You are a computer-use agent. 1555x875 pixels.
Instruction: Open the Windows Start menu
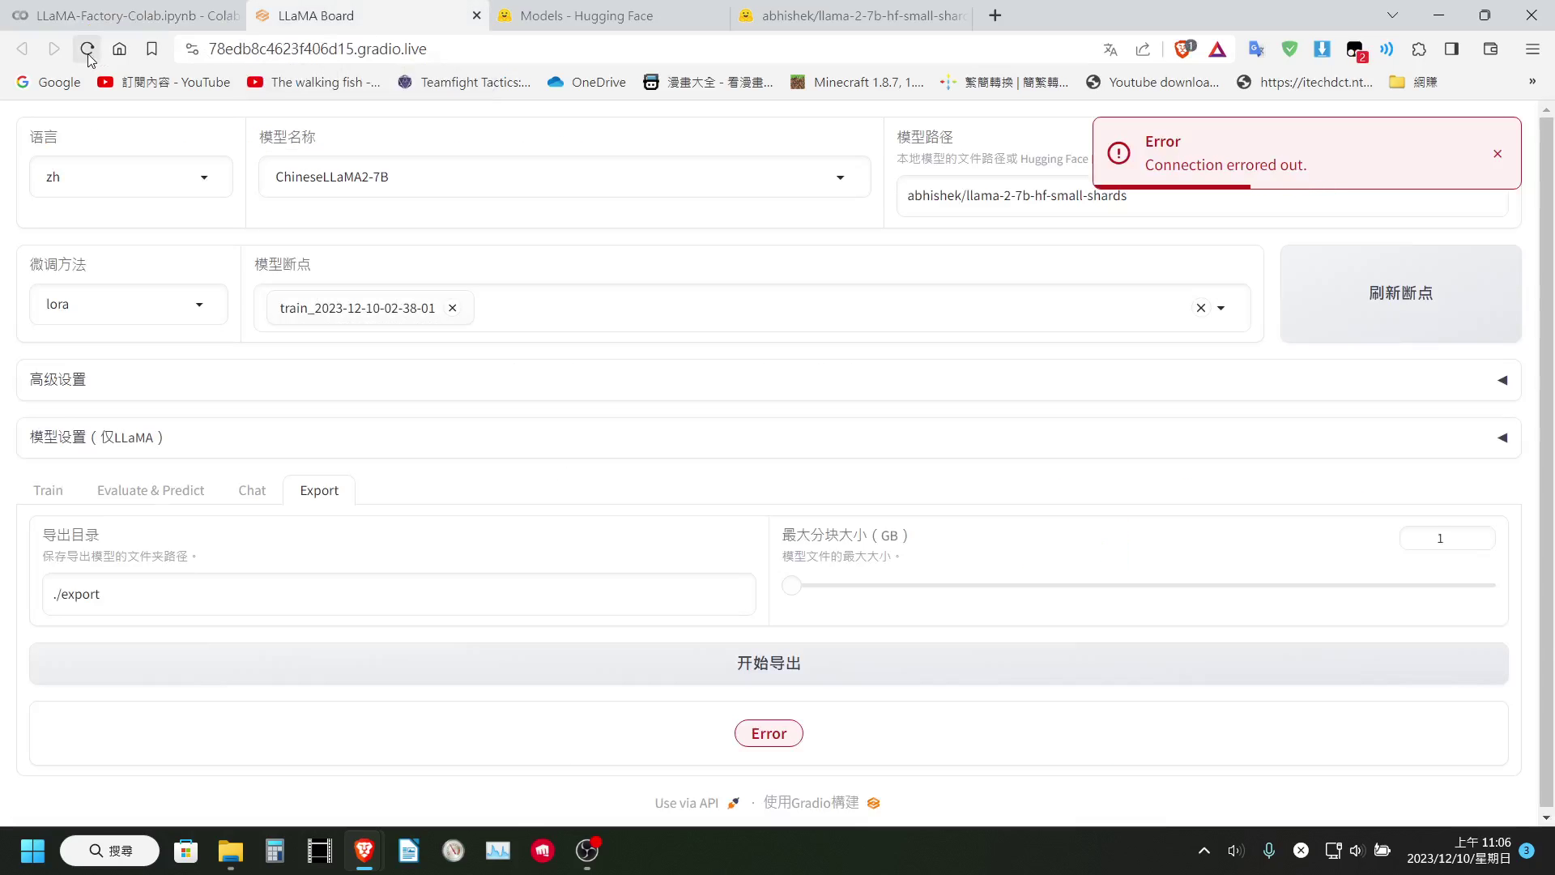[x=32, y=851]
